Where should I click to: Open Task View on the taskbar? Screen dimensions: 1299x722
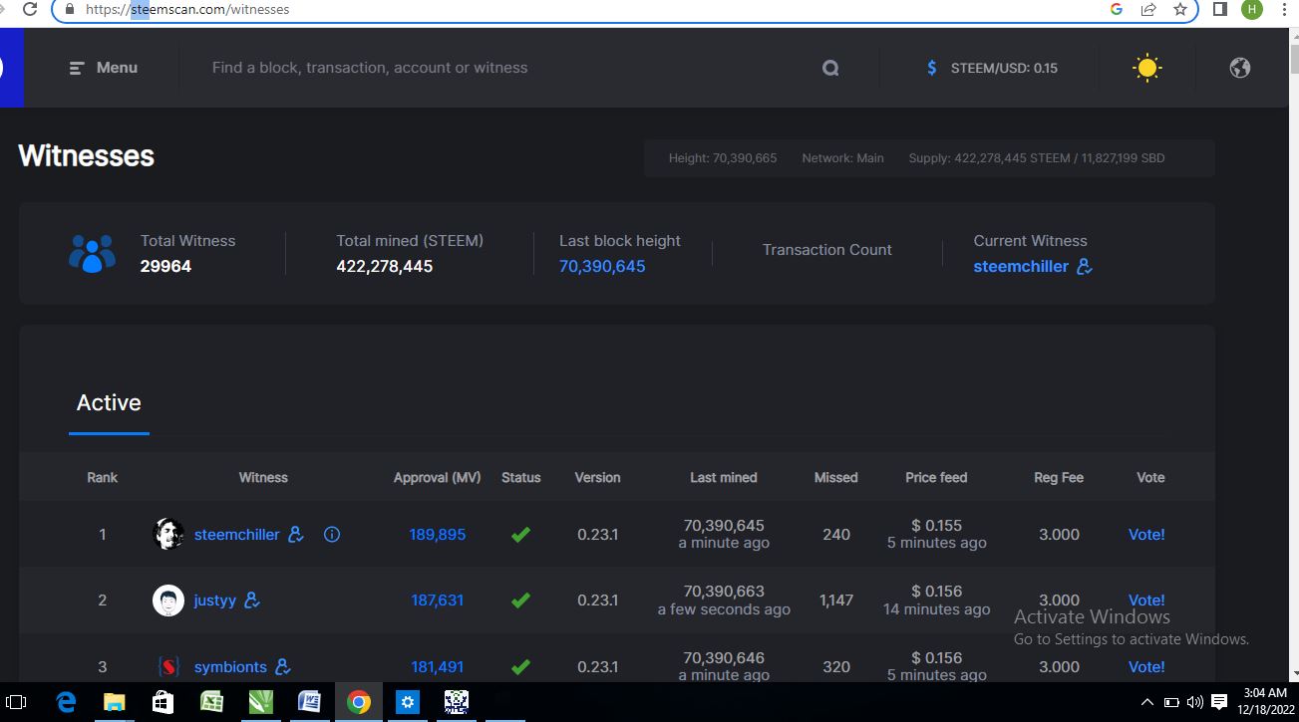[16, 702]
